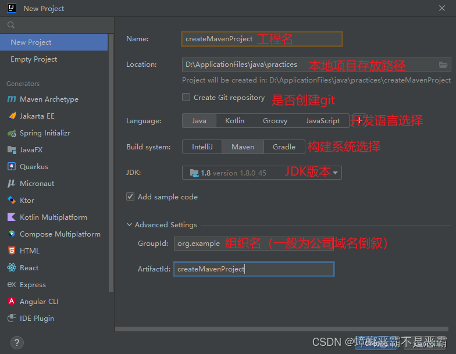Open Ktor generator

(x=54, y=200)
